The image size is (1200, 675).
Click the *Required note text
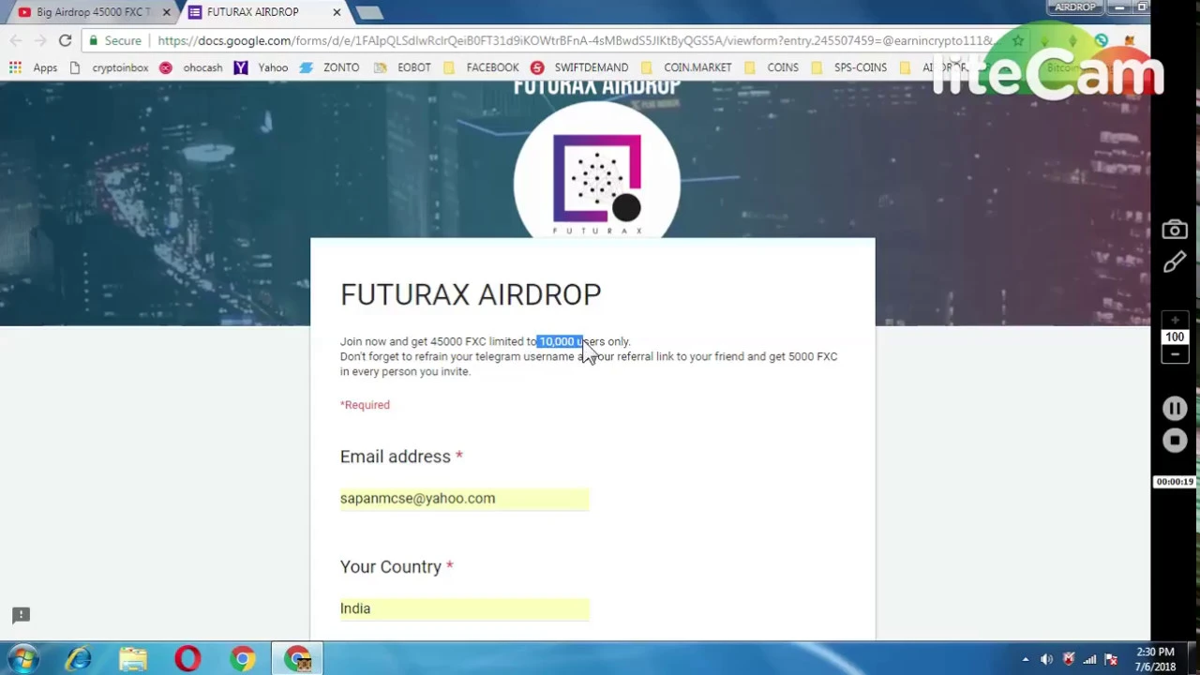(x=365, y=405)
